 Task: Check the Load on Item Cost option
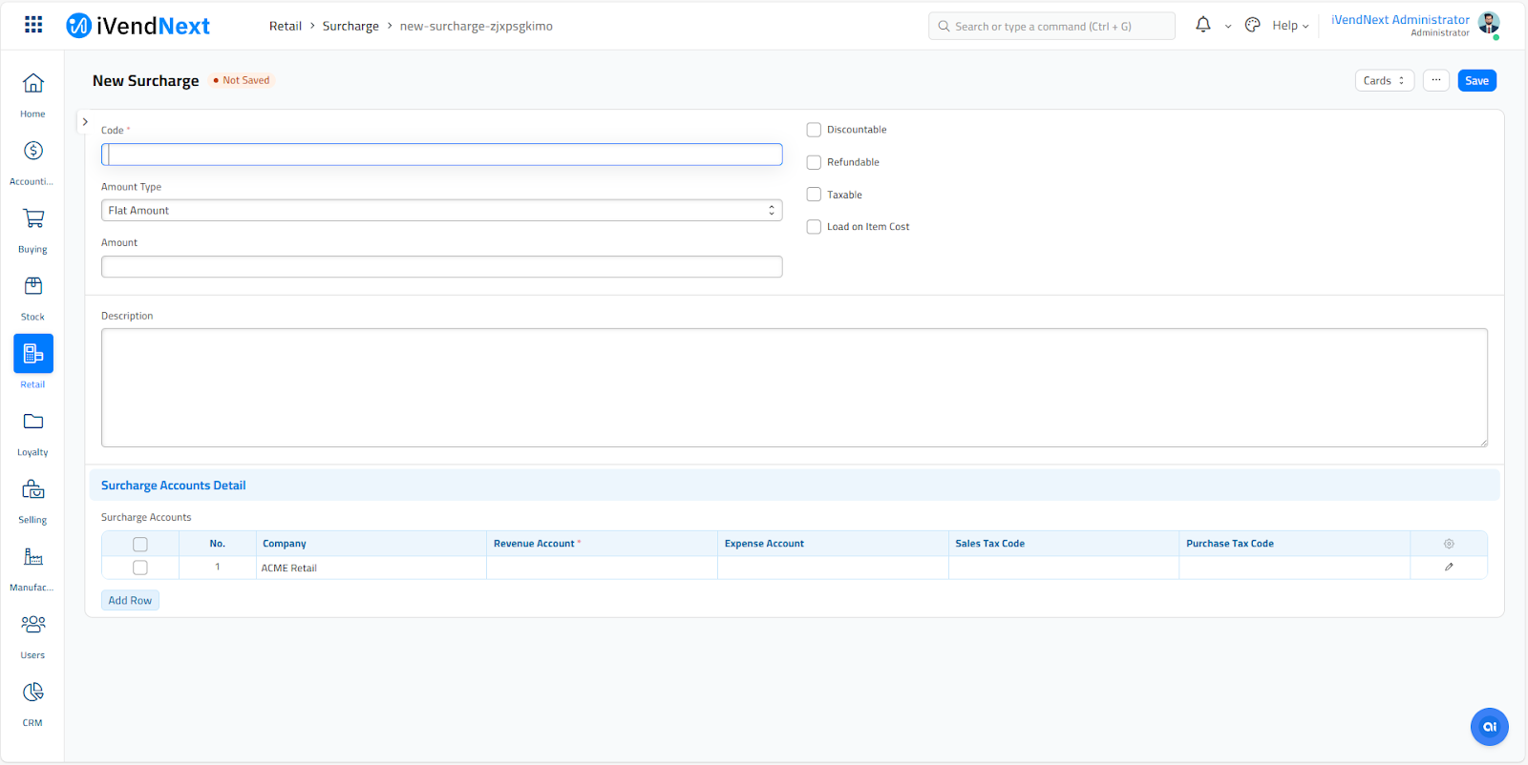point(815,227)
